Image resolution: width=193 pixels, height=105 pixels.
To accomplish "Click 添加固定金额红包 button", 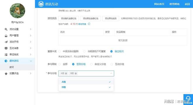I will tap(91, 19).
